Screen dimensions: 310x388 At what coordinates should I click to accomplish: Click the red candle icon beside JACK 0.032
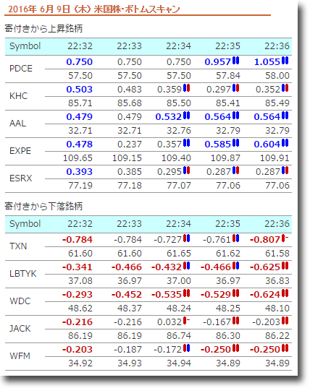tap(186, 321)
